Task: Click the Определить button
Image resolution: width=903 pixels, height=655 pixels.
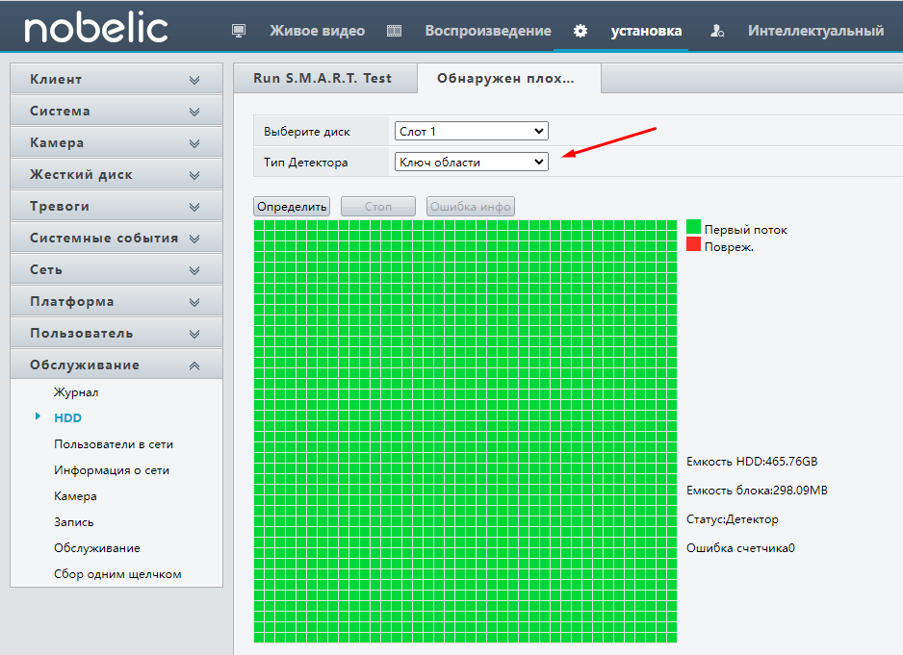Action: coord(292,207)
